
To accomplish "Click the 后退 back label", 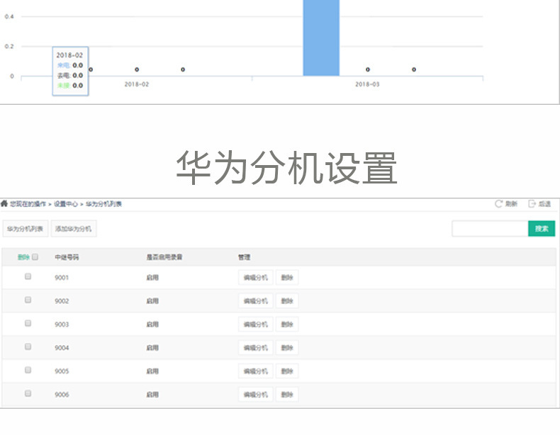I will [x=544, y=204].
